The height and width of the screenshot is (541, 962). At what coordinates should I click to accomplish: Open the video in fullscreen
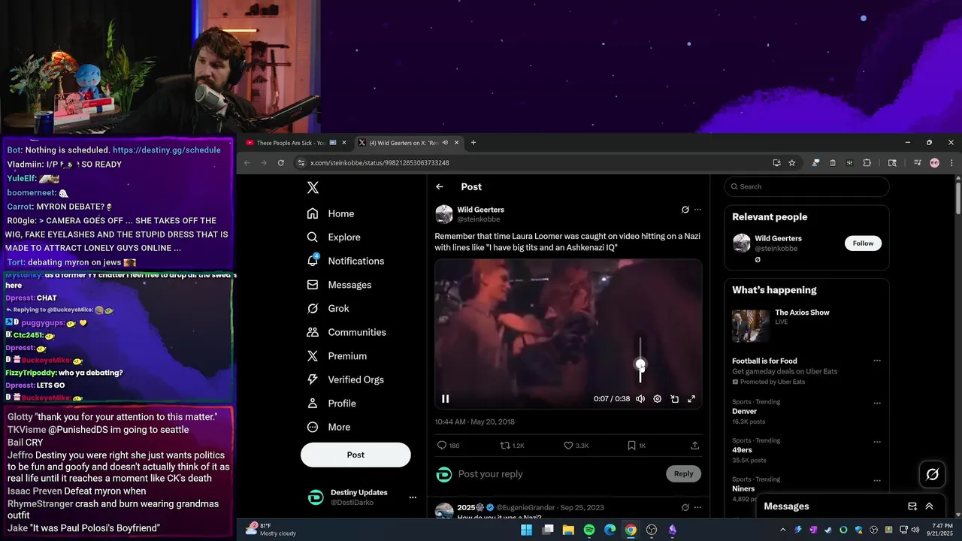click(691, 399)
